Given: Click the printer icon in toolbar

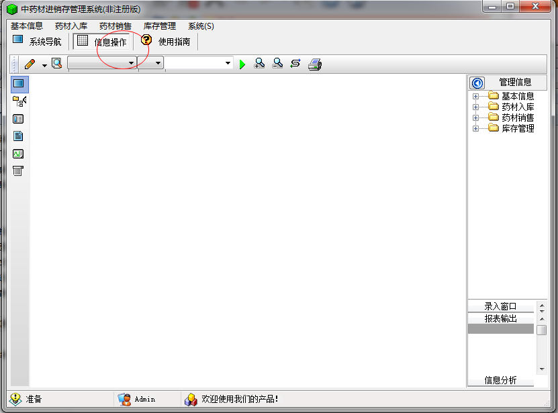Looking at the screenshot, I should point(315,64).
